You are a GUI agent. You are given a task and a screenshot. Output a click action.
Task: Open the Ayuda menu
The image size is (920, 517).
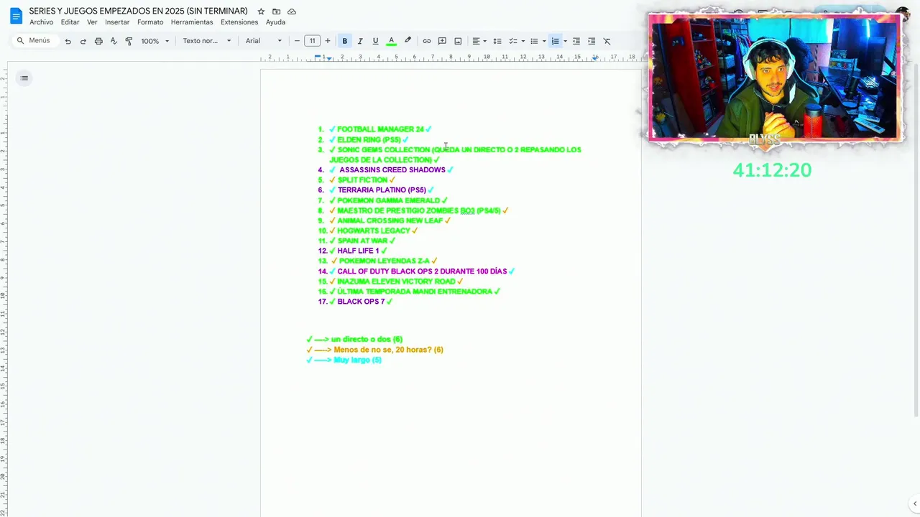[x=275, y=22]
